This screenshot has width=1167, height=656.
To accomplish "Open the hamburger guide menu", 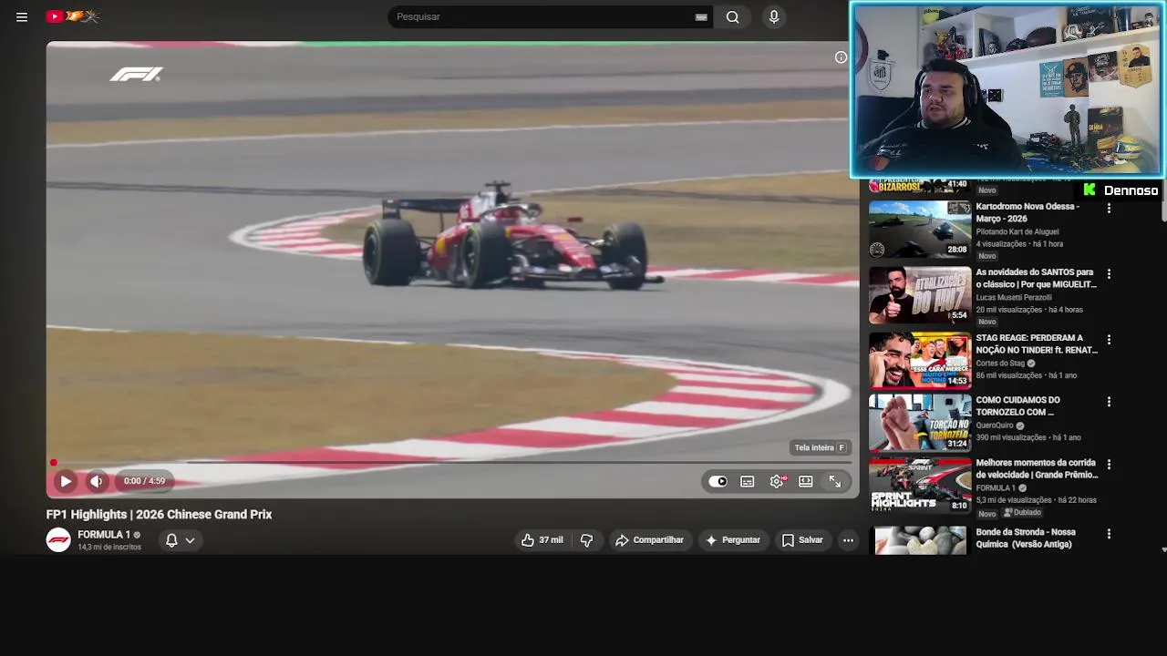I will coord(22,16).
